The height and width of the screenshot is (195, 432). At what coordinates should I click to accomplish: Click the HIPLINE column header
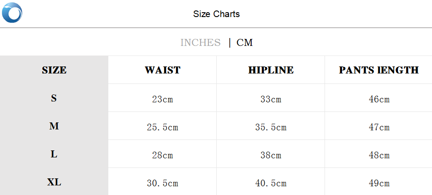click(271, 70)
